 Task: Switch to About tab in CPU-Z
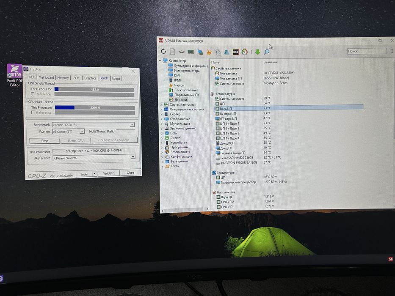tap(116, 78)
